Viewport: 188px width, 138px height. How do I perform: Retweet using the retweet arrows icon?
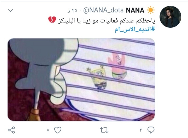(x=104, y=130)
